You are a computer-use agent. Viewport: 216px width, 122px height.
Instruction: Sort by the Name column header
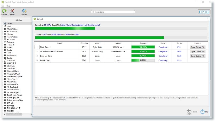pyautogui.click(x=59, y=43)
